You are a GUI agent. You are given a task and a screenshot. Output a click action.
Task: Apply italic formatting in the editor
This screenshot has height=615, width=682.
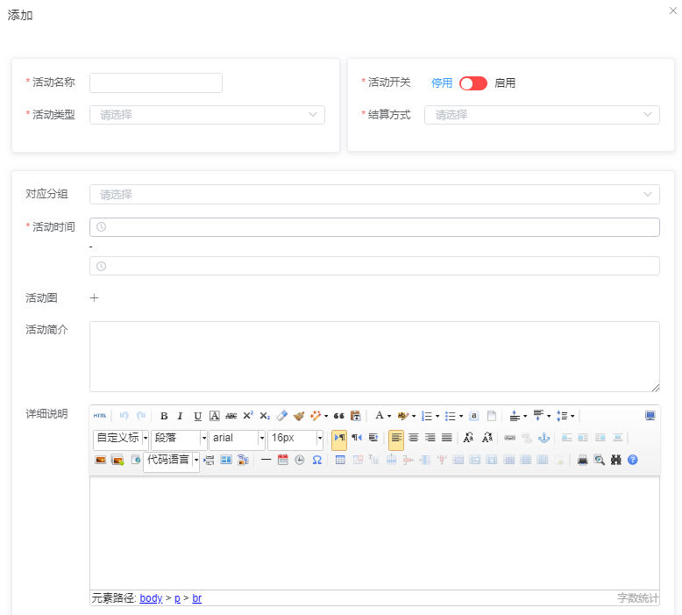(180, 416)
